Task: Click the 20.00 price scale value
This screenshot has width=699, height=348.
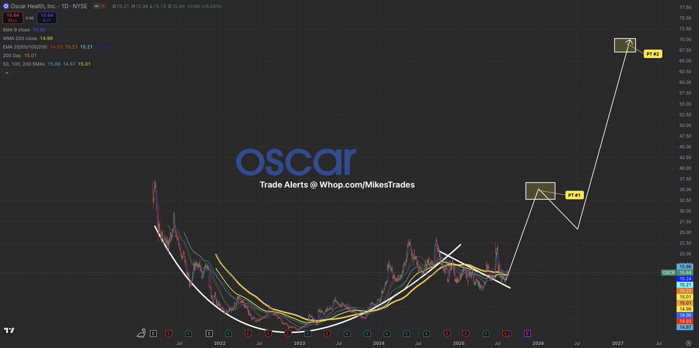Action: [x=684, y=254]
